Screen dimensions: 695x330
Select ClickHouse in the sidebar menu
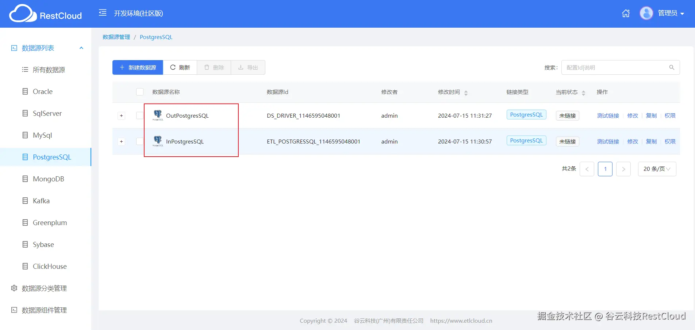click(x=46, y=266)
